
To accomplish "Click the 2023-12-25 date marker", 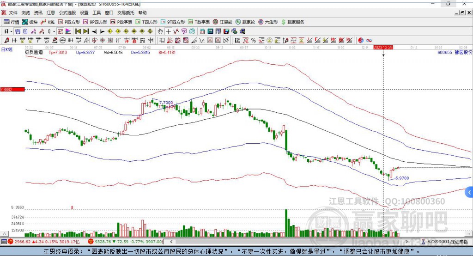I will (x=383, y=48).
